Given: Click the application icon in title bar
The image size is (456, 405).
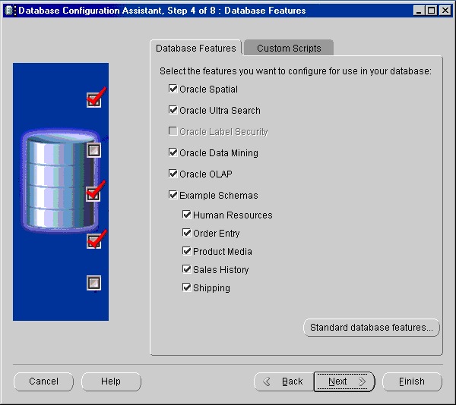Looking at the screenshot, I should coord(10,11).
